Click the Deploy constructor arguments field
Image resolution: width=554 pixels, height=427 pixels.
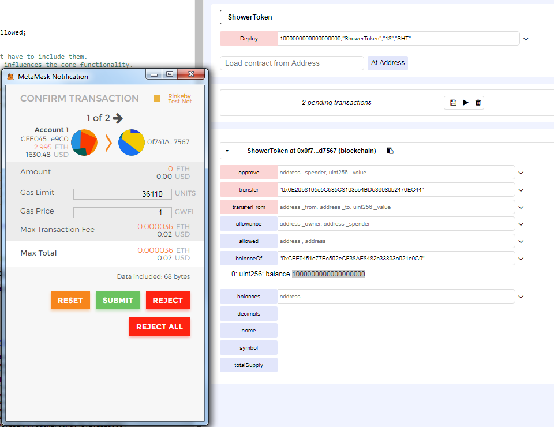[398, 39]
